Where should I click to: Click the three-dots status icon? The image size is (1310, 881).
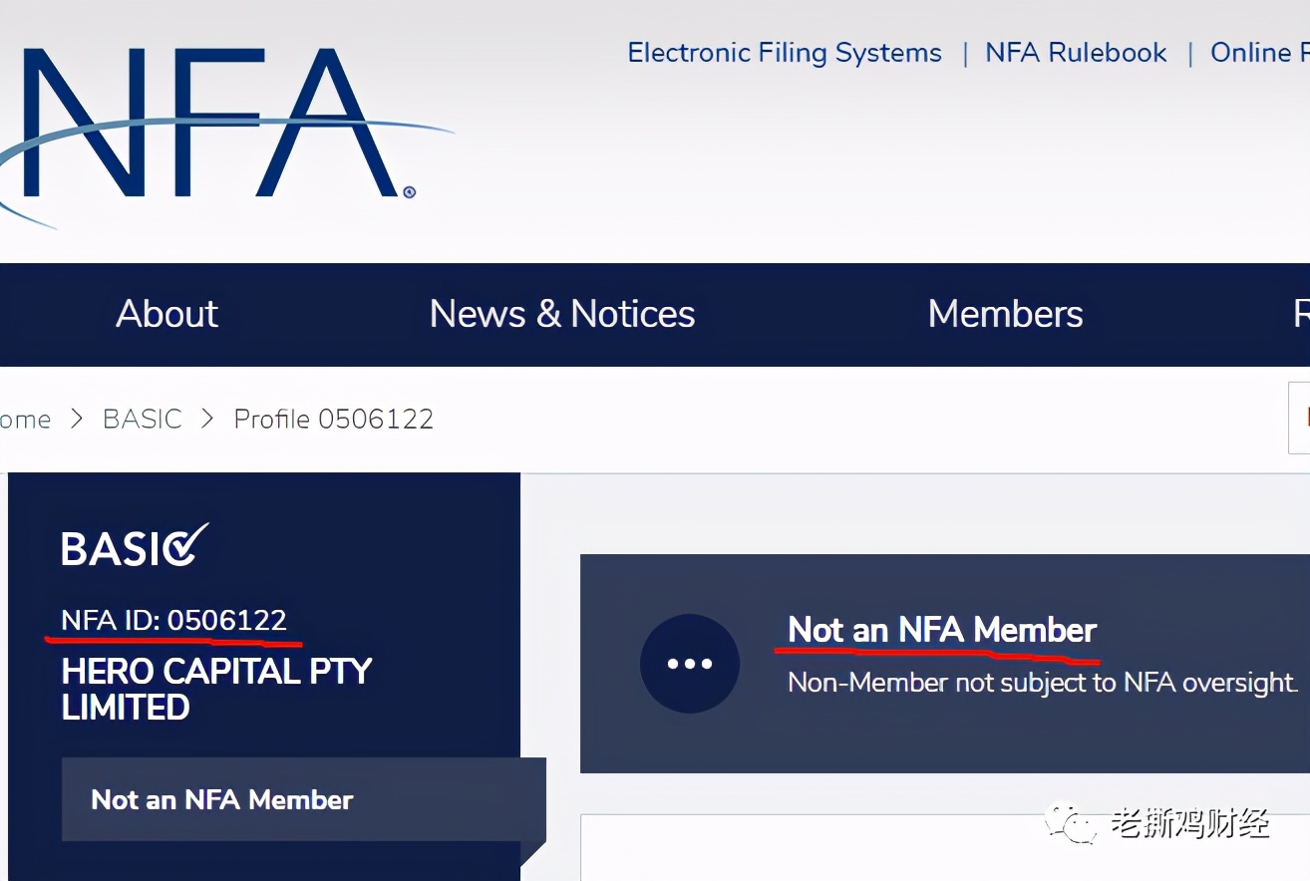[690, 663]
